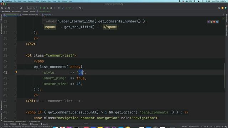
Task: Click themes breadcrumb
Action: click(x=25, y=11)
